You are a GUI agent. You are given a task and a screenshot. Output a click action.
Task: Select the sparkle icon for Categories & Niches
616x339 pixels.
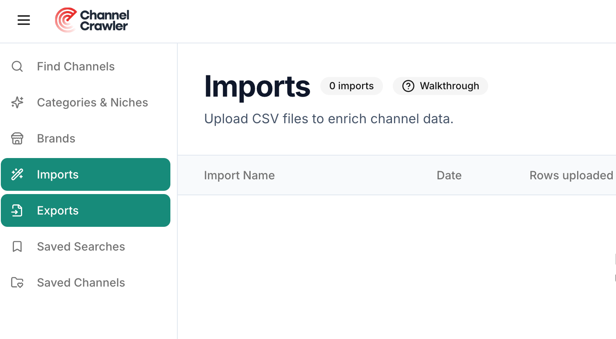point(17,103)
